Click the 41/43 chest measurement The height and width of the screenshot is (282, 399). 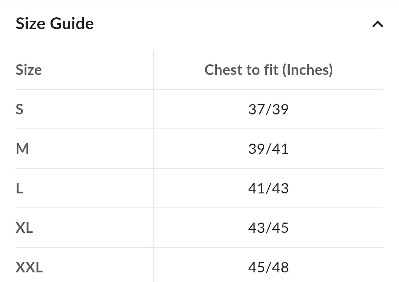point(269,188)
